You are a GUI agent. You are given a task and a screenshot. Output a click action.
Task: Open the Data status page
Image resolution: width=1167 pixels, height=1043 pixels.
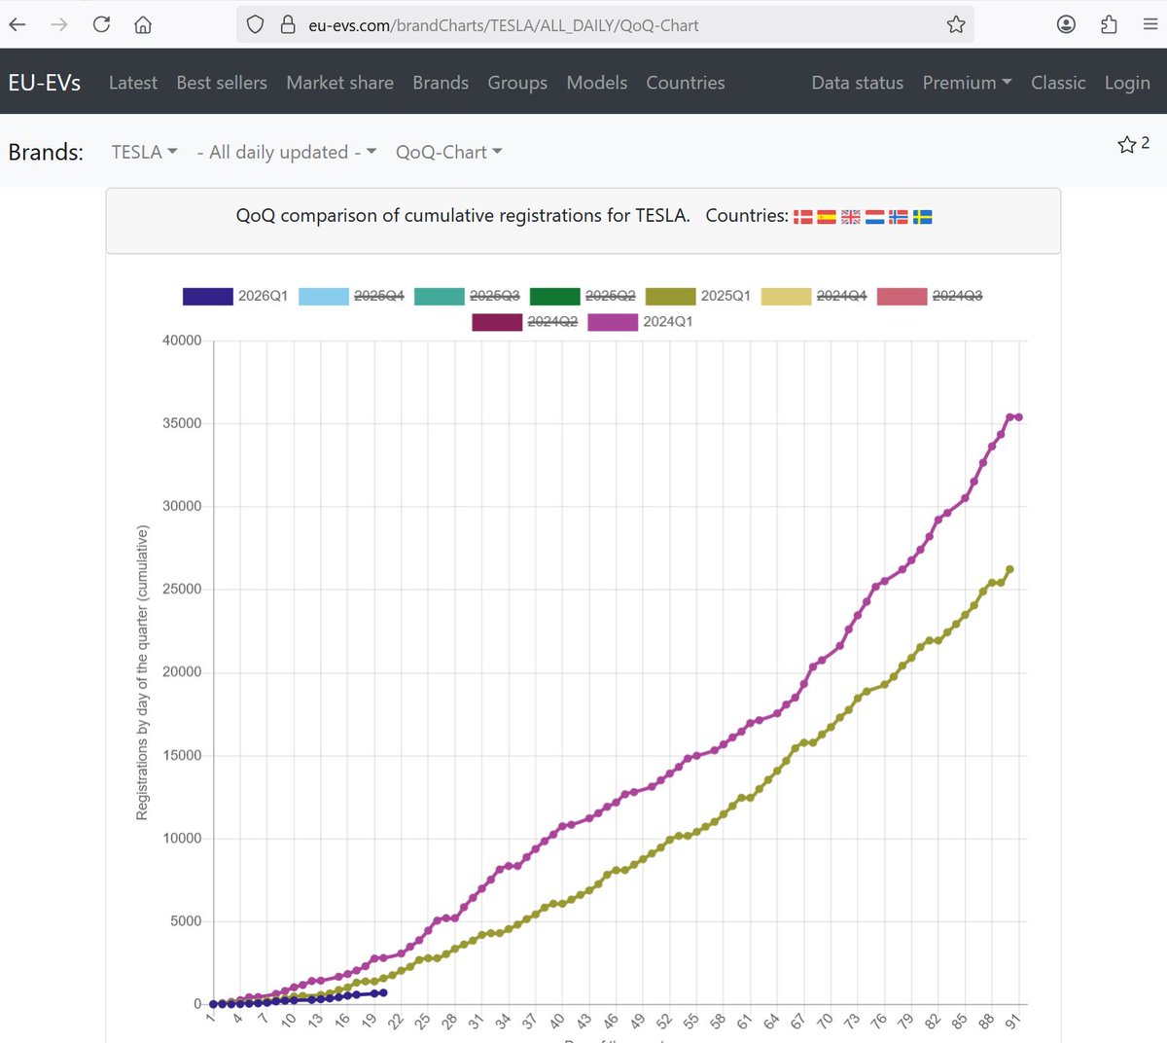(x=858, y=83)
